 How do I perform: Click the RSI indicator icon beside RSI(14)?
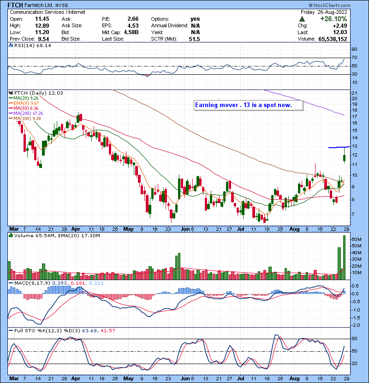(x=11, y=45)
